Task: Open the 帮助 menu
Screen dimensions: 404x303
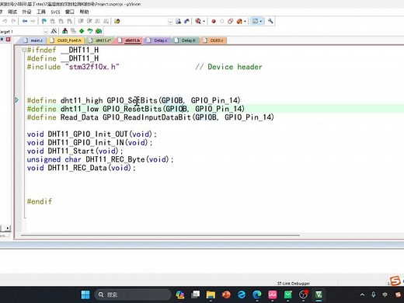Action: 84,12
